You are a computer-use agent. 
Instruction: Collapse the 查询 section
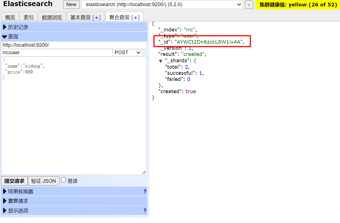(74, 36)
